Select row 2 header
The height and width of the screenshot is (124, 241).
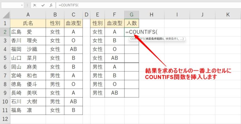(x=5, y=32)
